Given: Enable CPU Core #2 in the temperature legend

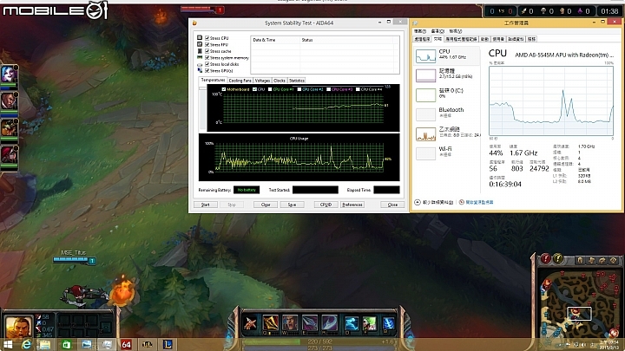Looking at the screenshot, I should point(299,89).
